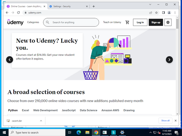Reload the udemy.com page
Screen dimensions: 182x136
(x=19, y=13)
